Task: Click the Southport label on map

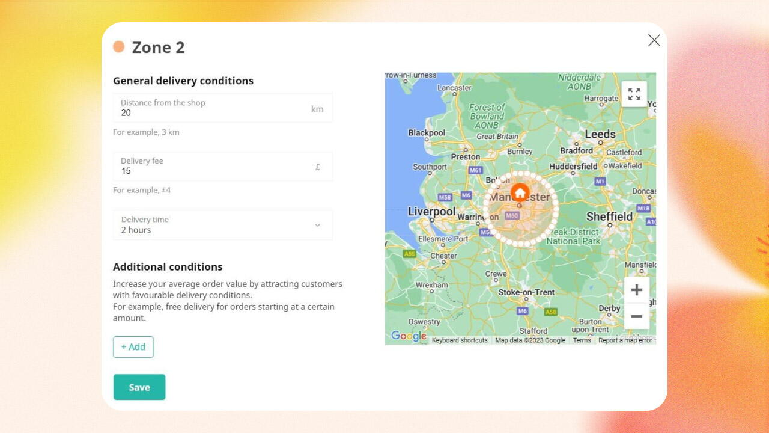Action: click(x=430, y=167)
